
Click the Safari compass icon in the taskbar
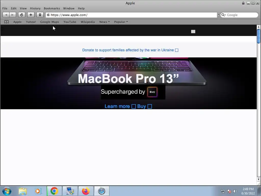tap(101, 191)
